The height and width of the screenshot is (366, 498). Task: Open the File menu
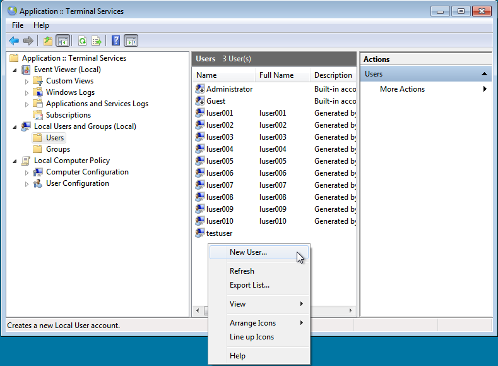pyautogui.click(x=18, y=25)
